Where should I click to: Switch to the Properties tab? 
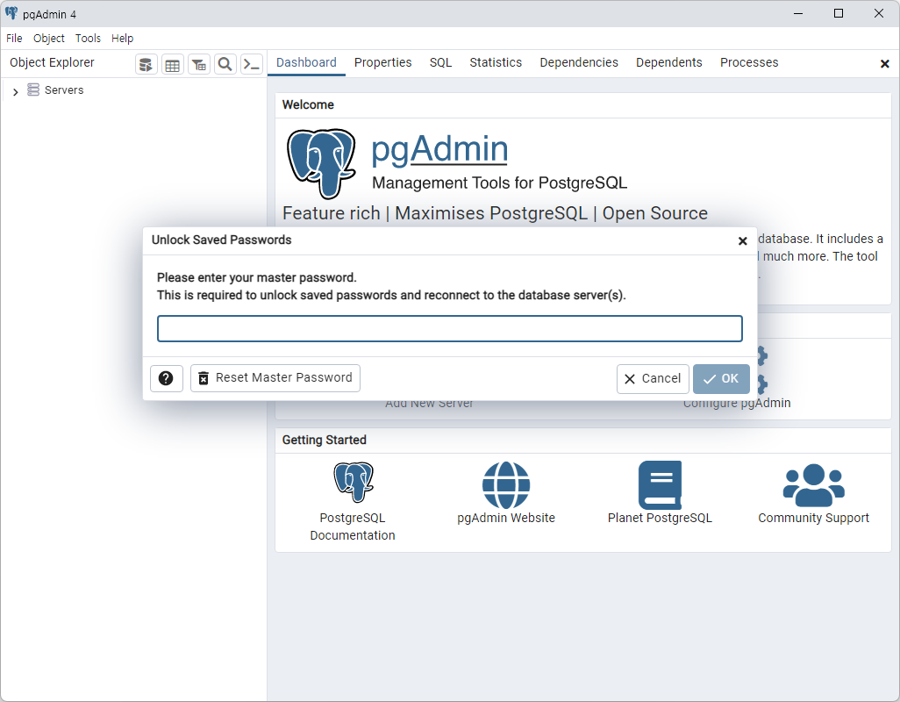(x=382, y=62)
